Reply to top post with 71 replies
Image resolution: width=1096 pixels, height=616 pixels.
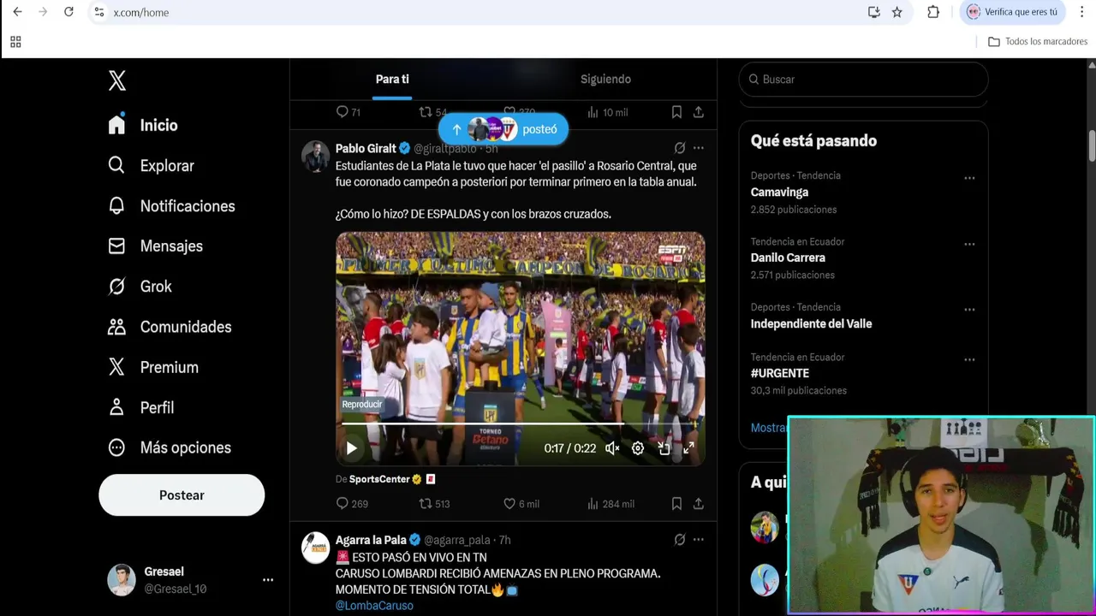pyautogui.click(x=348, y=112)
